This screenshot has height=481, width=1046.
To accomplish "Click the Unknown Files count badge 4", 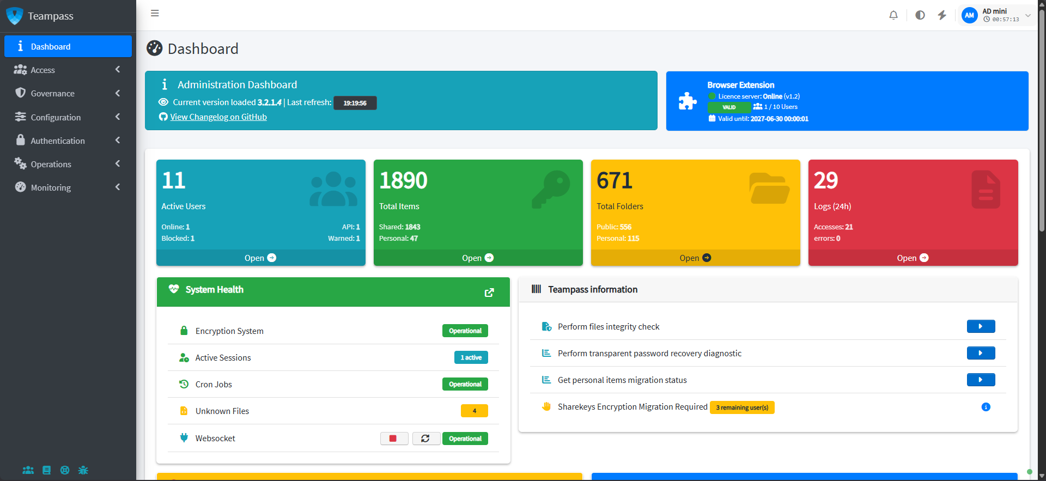I will (475, 411).
